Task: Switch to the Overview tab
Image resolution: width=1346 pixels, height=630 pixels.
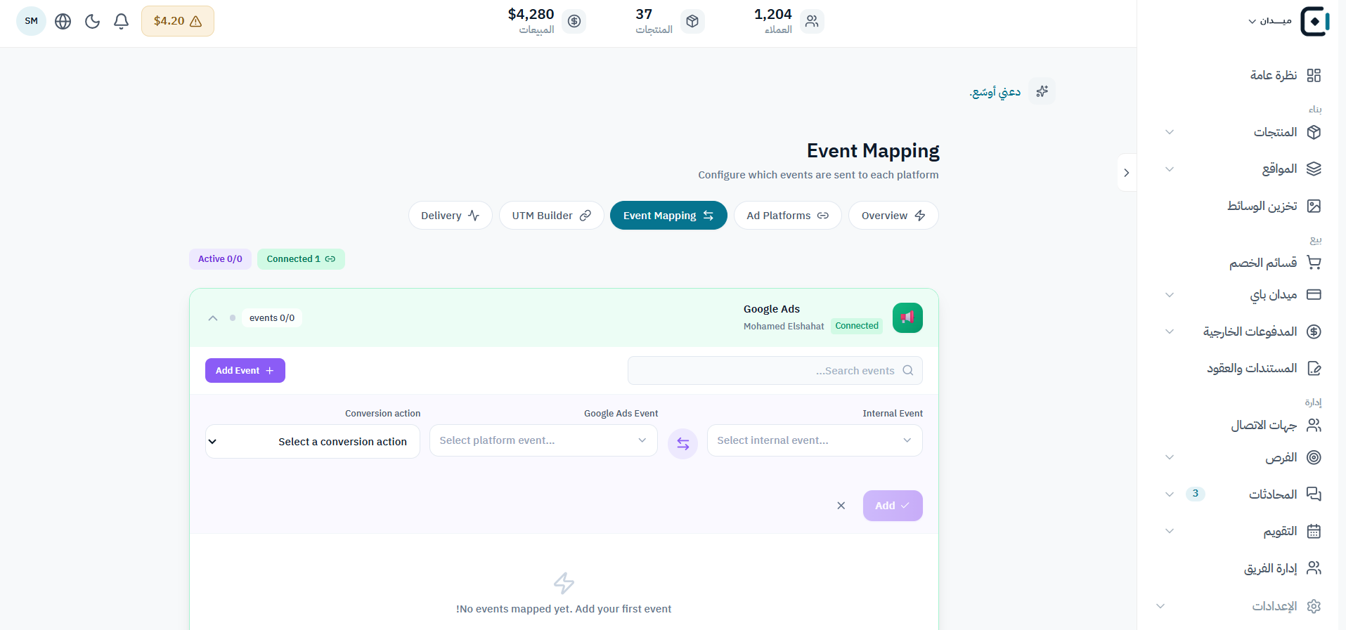Action: pyautogui.click(x=893, y=216)
